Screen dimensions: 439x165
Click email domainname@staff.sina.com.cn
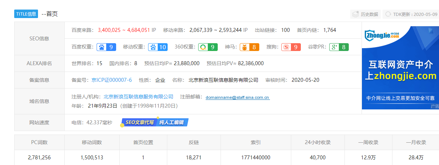pyautogui.click(x=238, y=97)
